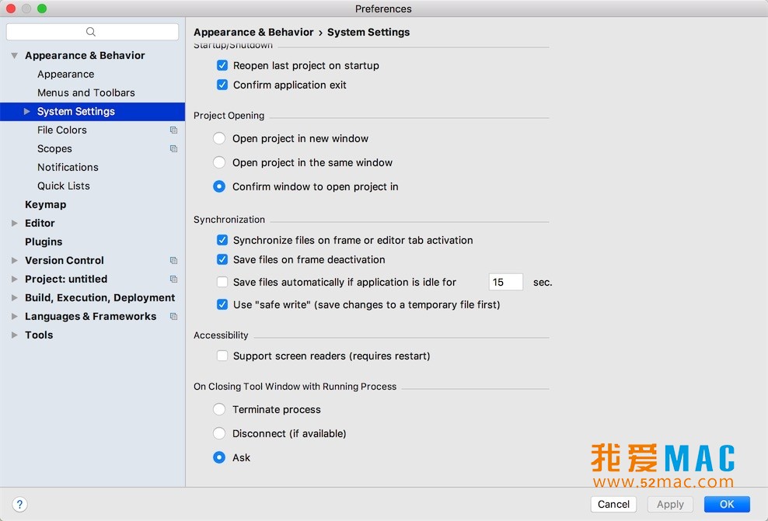Image resolution: width=768 pixels, height=521 pixels.
Task: Collapse the Appearance & Behavior section
Action: point(14,55)
